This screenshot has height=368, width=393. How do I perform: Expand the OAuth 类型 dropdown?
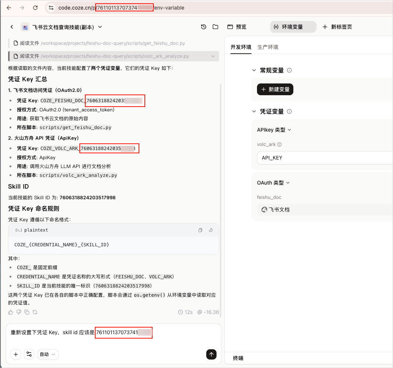coord(273,183)
